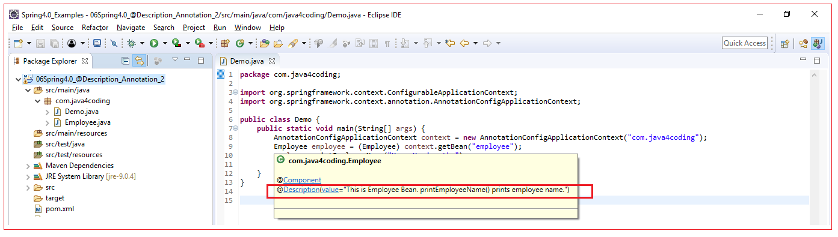Open the Source menu

pos(63,28)
